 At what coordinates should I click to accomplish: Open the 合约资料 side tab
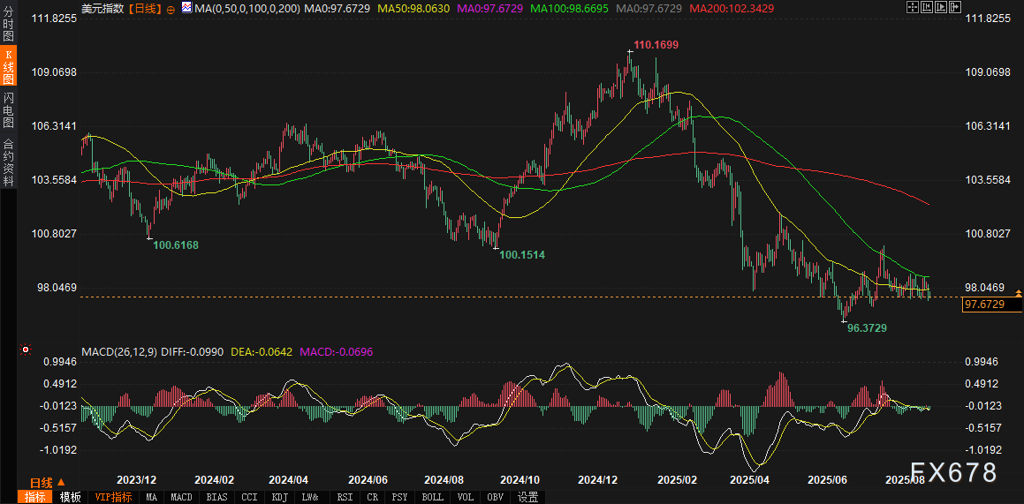[8, 161]
